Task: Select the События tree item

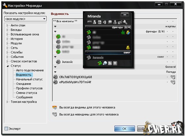Action: [x=17, y=57]
